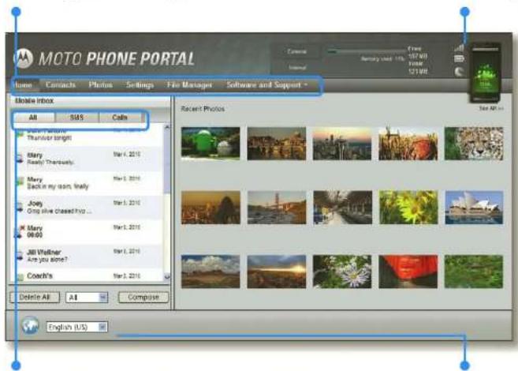This screenshot has width=518, height=371.
Task: Click missed call icon beside Mary 08:00
Action: tap(20, 231)
